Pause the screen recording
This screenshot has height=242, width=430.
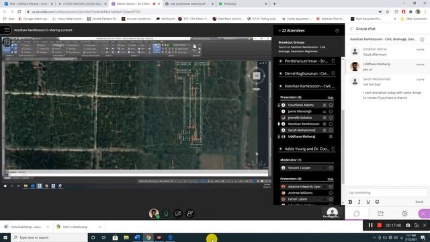tap(370, 225)
